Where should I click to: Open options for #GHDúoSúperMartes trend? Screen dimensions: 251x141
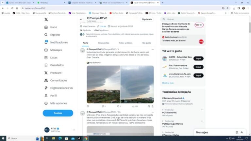202,121
